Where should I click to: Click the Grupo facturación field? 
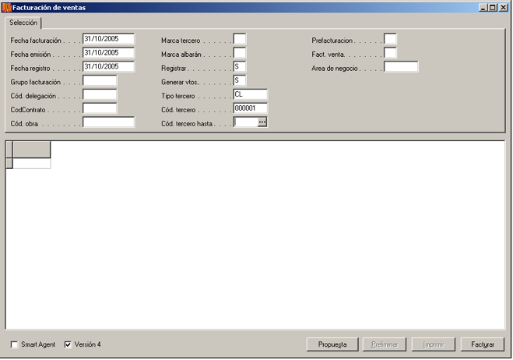point(100,81)
